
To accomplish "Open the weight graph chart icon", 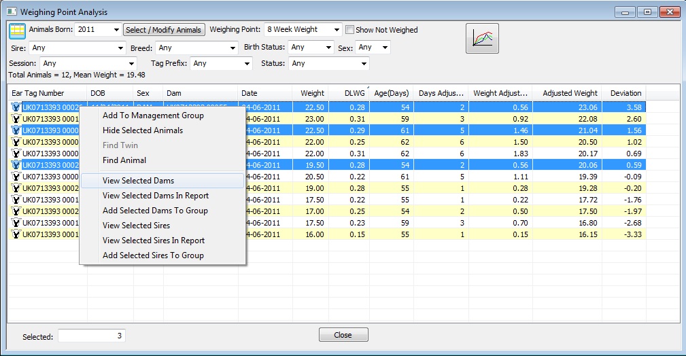I will coord(482,39).
